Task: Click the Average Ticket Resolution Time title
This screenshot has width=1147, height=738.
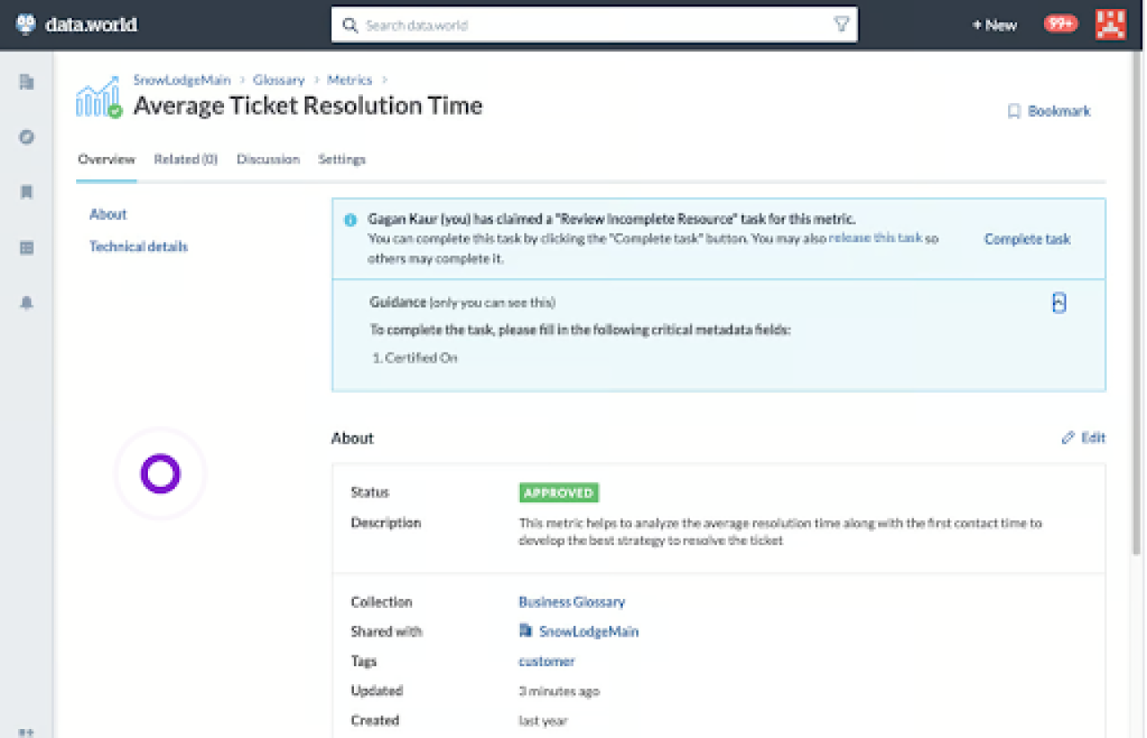Action: (308, 106)
